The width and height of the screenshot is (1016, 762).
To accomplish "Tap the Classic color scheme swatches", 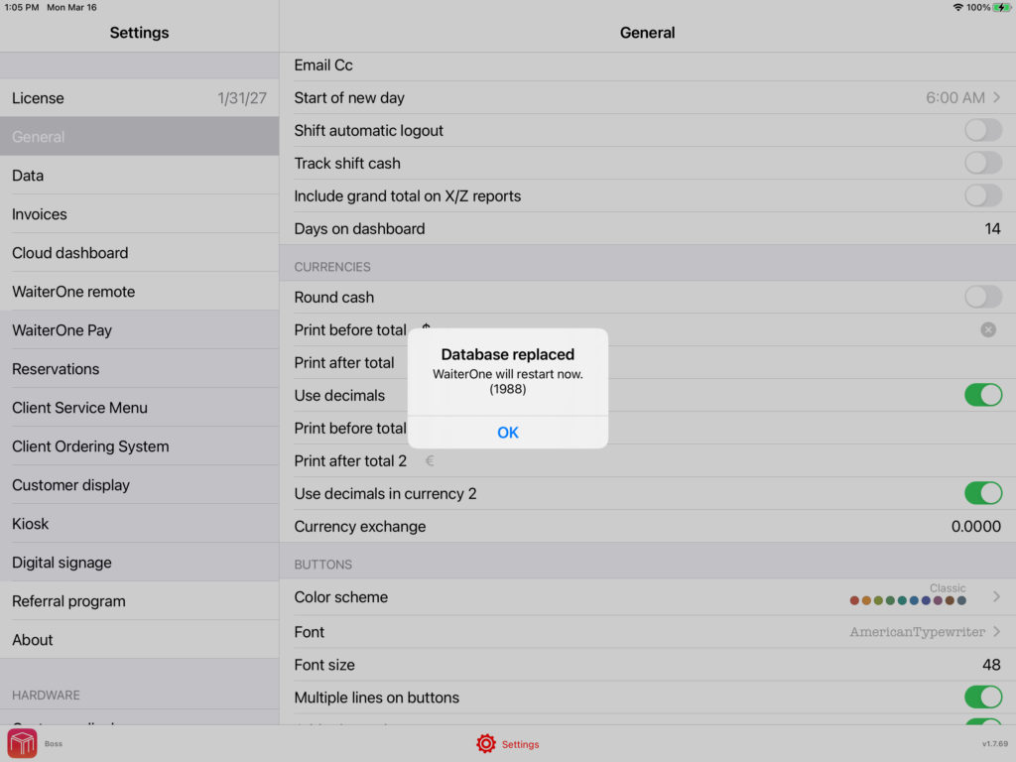I will click(x=908, y=600).
